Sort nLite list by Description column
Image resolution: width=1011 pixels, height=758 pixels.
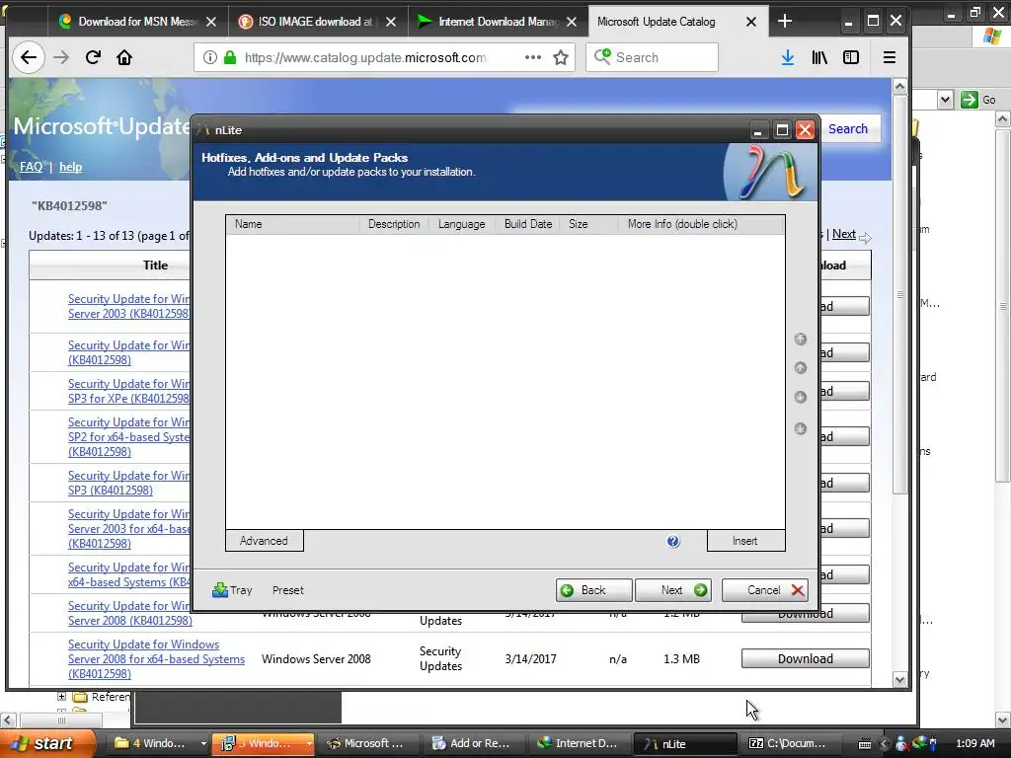394,224
